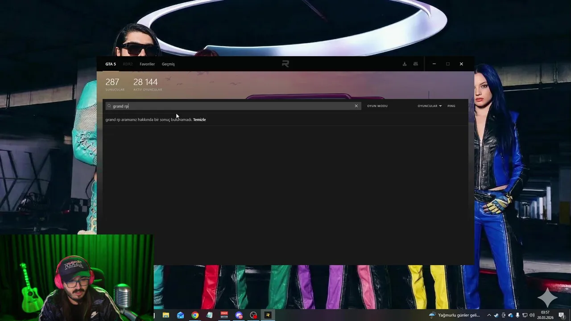Viewport: 571px width, 321px height.
Task: Open the mail app on the taskbar
Action: click(180, 315)
